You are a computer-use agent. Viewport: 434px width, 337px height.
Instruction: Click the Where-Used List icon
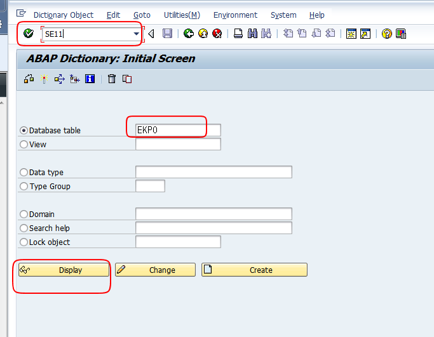(59, 79)
